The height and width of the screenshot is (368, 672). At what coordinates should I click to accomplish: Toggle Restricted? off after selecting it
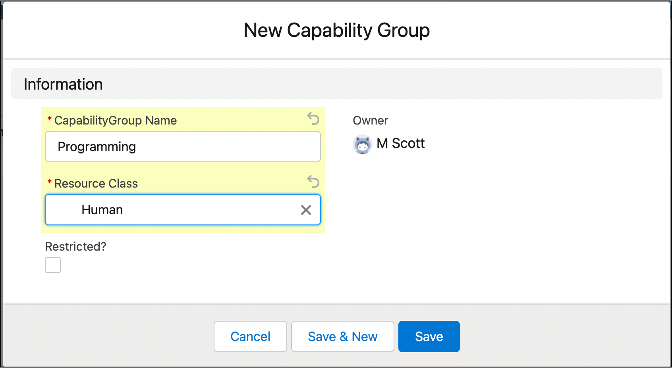pyautogui.click(x=52, y=265)
